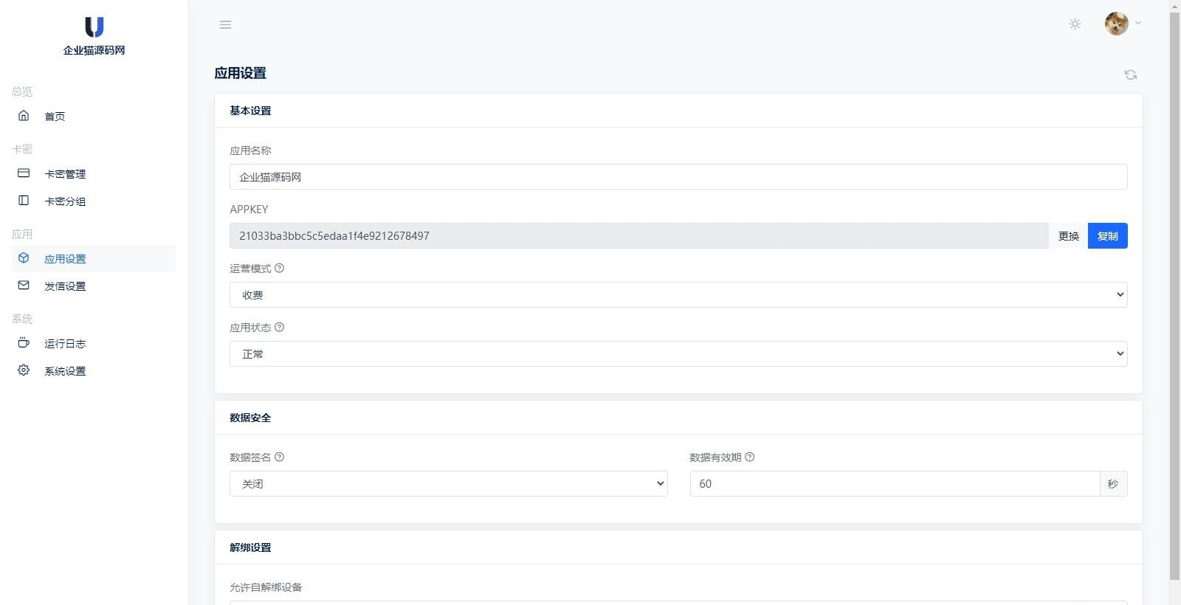Image resolution: width=1181 pixels, height=605 pixels.
Task: Click help icon next to 数据有效期
Action: coord(749,457)
